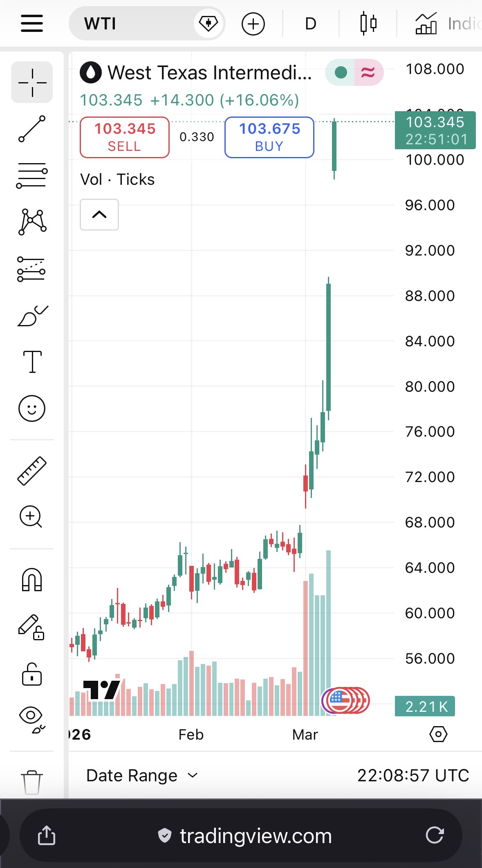This screenshot has height=868, width=482.
Task: Select the XABCD pattern tool
Action: pyautogui.click(x=32, y=222)
